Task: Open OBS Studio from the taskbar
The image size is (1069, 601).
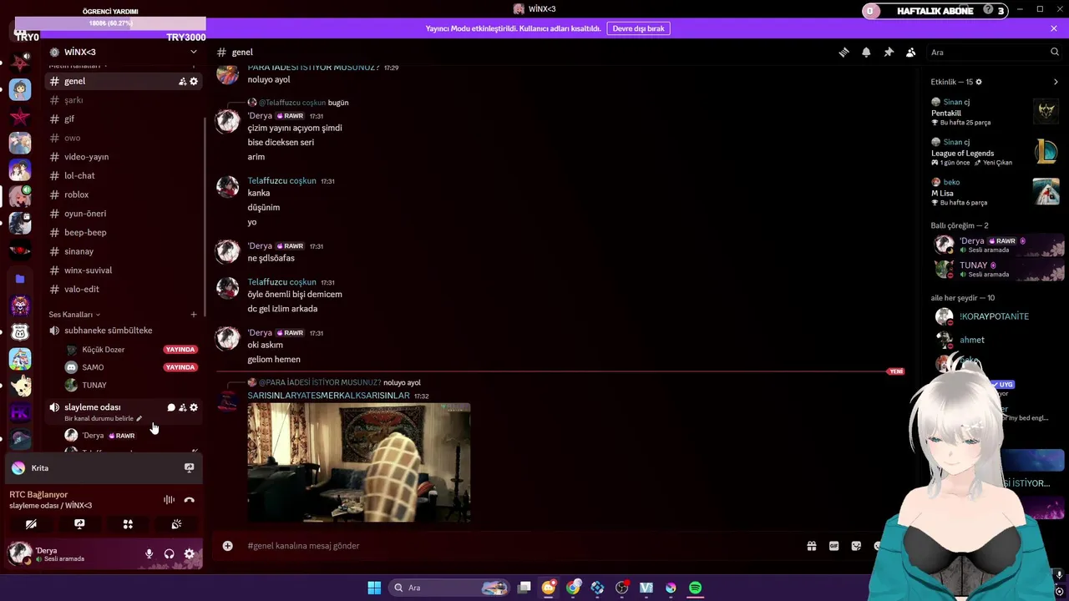Action: tap(621, 588)
